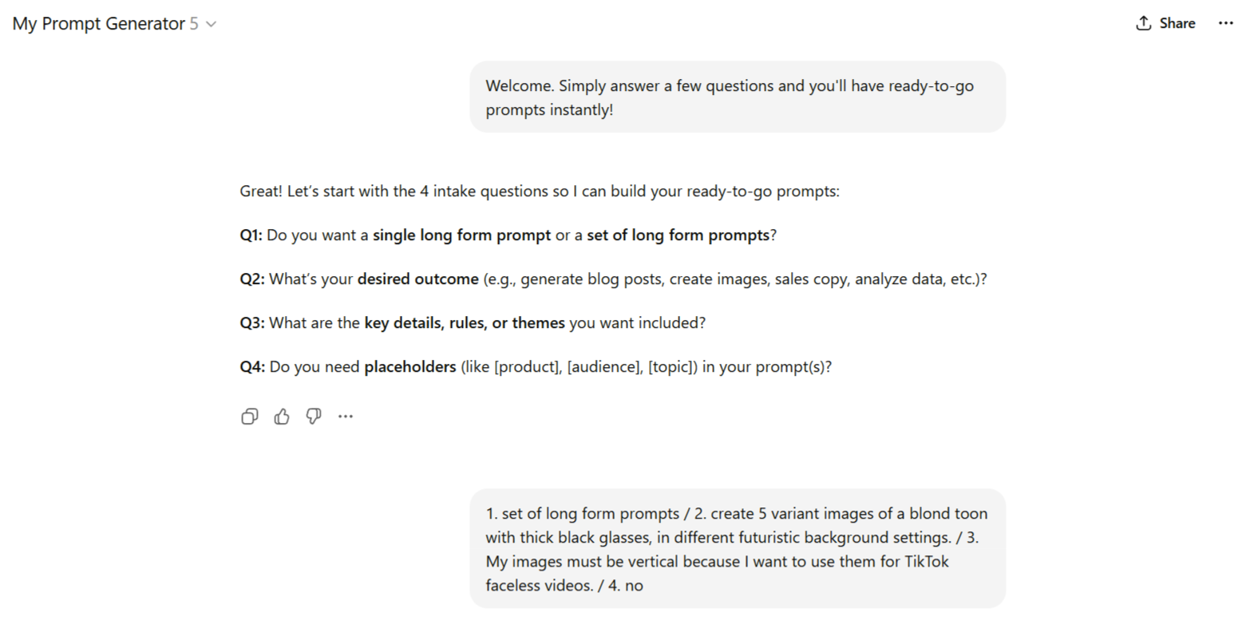The height and width of the screenshot is (640, 1246).
Task: Click the bold 'set of long form prompts' text
Action: pyautogui.click(x=678, y=235)
